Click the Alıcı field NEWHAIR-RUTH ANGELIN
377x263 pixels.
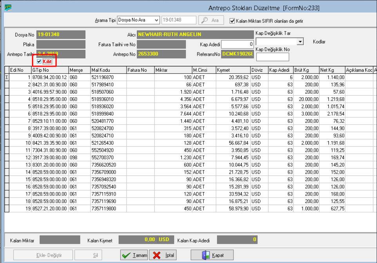pos(195,34)
